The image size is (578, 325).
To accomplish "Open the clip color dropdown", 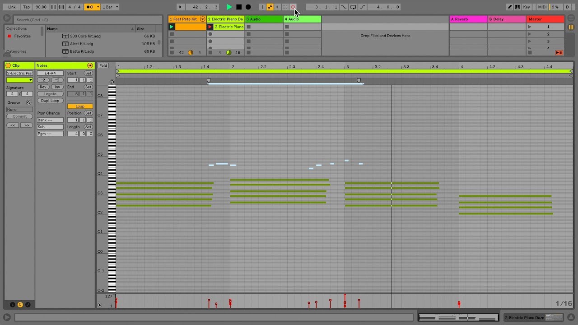I will [19, 80].
